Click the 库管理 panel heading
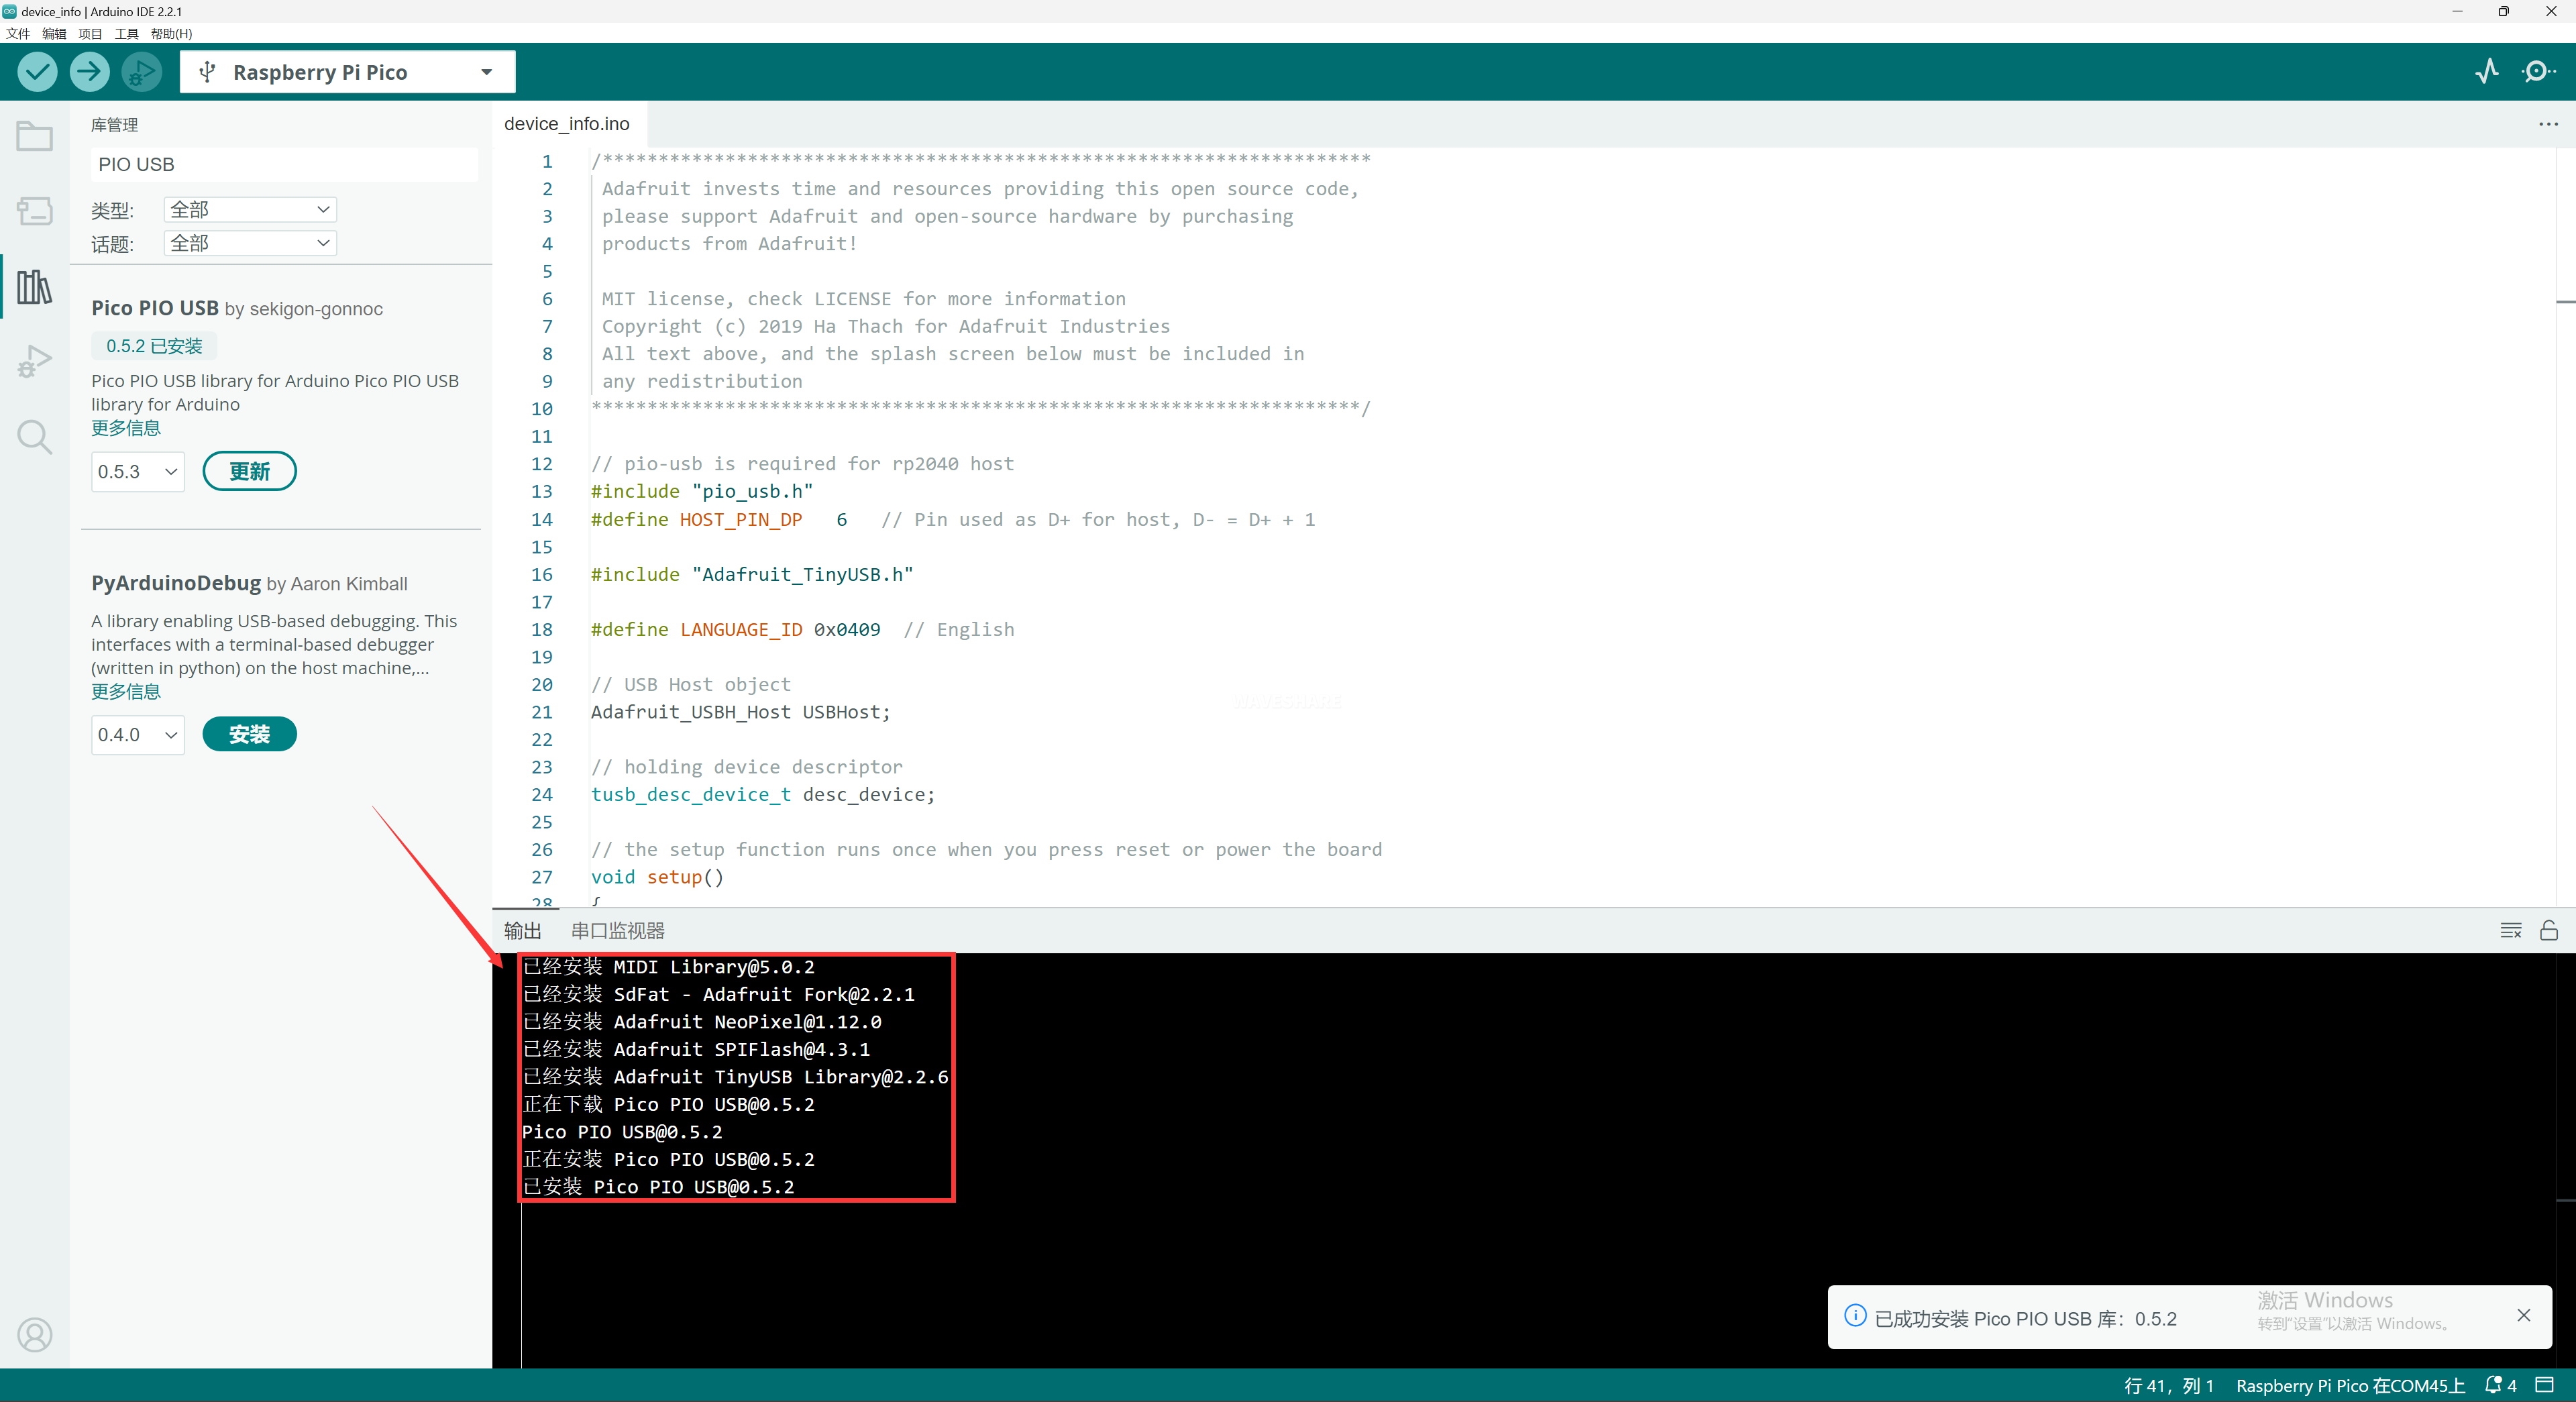Image resolution: width=2576 pixels, height=1402 pixels. [x=115, y=125]
